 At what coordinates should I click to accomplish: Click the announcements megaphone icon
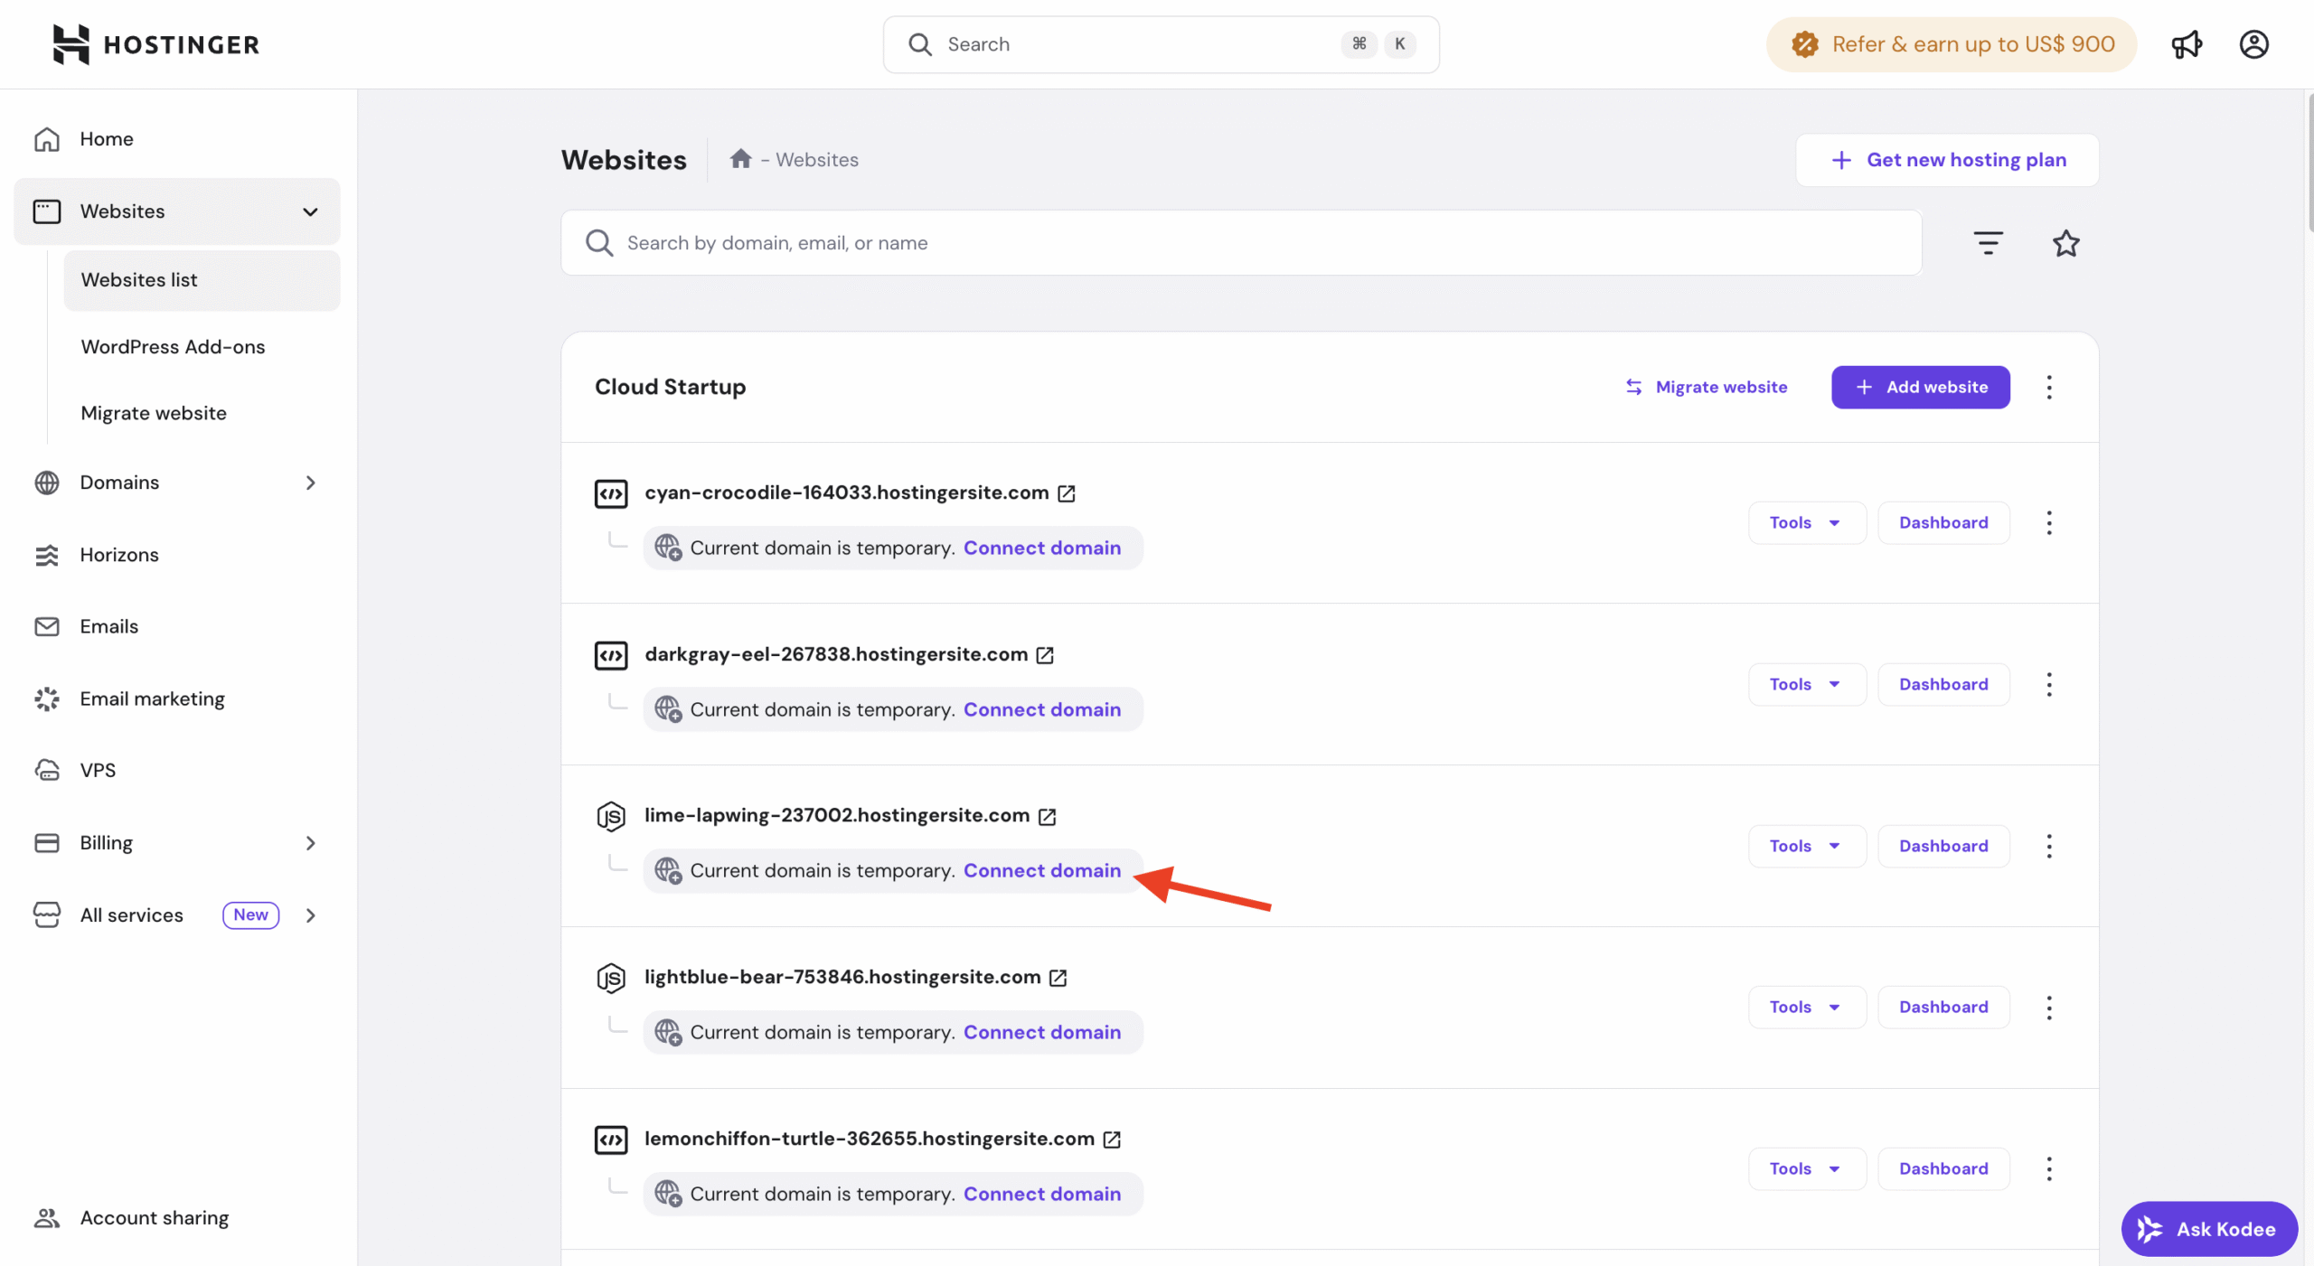2187,44
